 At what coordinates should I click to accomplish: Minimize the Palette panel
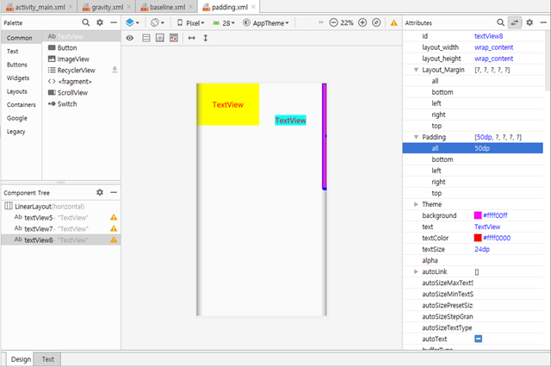click(114, 22)
